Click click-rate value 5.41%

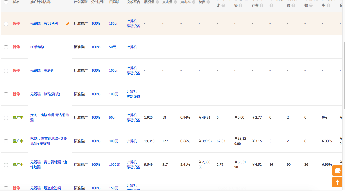(x=185, y=165)
